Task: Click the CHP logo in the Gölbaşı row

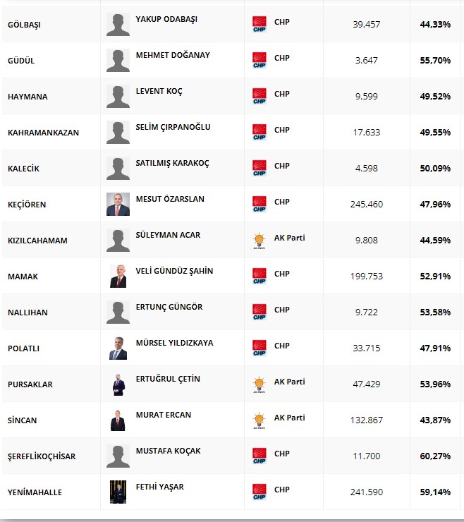Action: pyautogui.click(x=260, y=24)
